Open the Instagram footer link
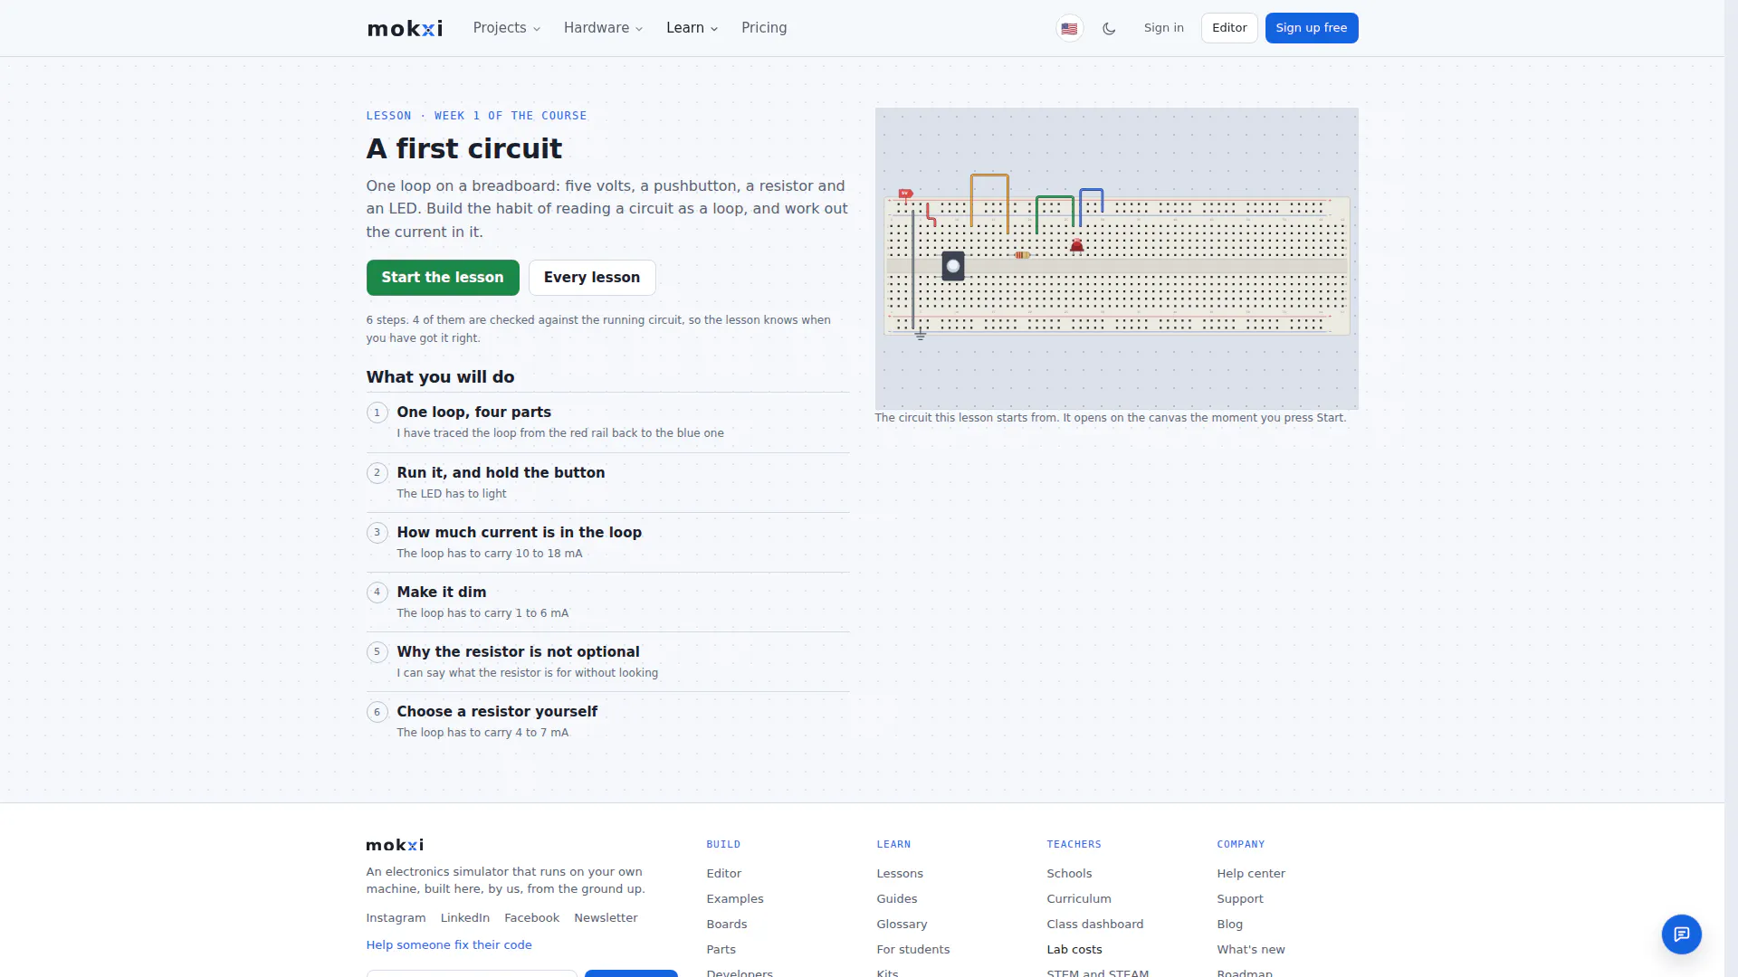1738x977 pixels. click(x=396, y=918)
